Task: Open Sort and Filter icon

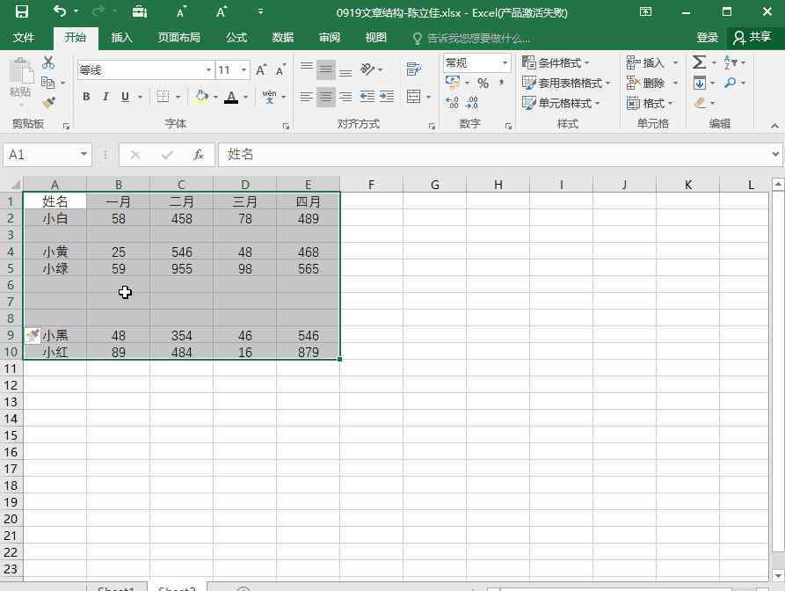Action: [730, 62]
